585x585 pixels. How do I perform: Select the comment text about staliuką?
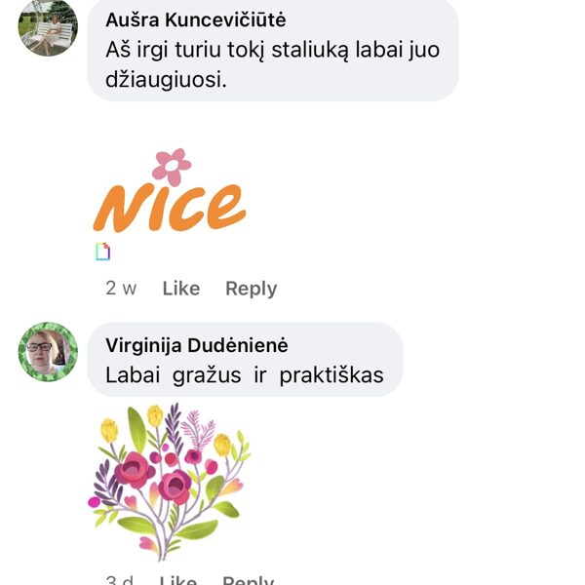coord(272,65)
